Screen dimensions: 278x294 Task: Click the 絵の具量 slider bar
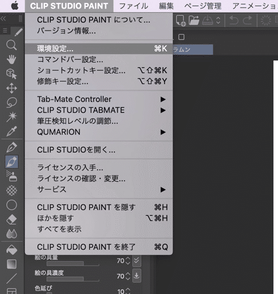73,264
